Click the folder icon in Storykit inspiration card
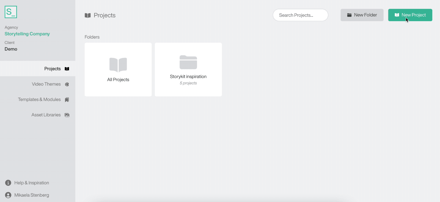 188,62
